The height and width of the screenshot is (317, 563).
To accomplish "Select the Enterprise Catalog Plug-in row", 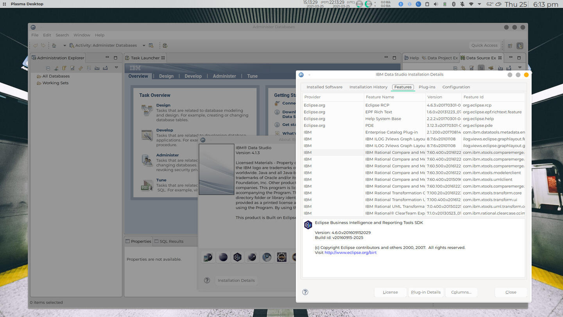I will [x=414, y=132].
